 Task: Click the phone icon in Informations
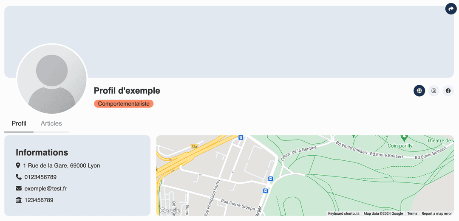pyautogui.click(x=18, y=177)
